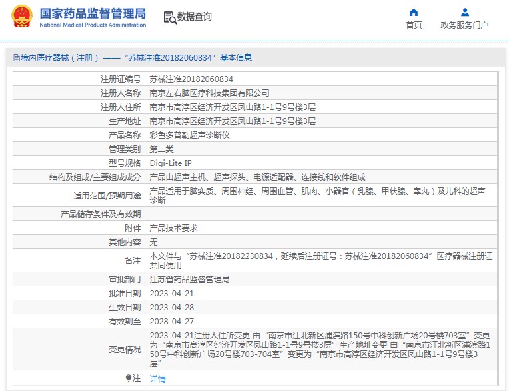Click the 首页 house icon

414,12
